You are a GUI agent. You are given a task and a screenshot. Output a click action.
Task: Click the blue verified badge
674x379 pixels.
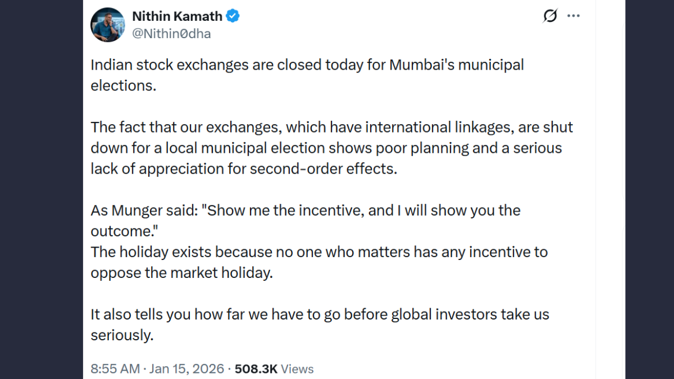tap(233, 16)
